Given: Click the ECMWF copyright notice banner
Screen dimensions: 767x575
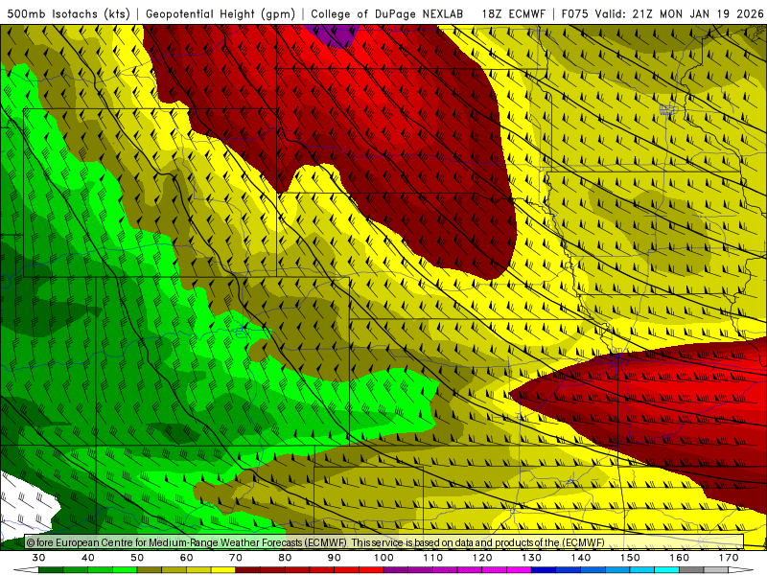Looking at the screenshot, I should [384, 542].
